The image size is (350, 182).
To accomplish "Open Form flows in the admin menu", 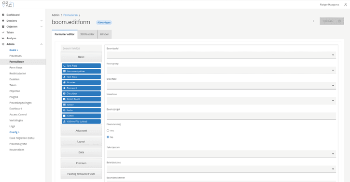I will tap(16, 68).
